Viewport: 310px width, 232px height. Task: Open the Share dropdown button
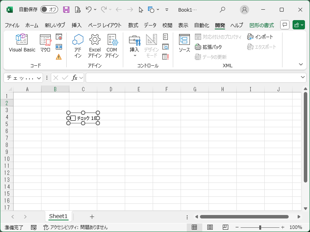[299, 25]
